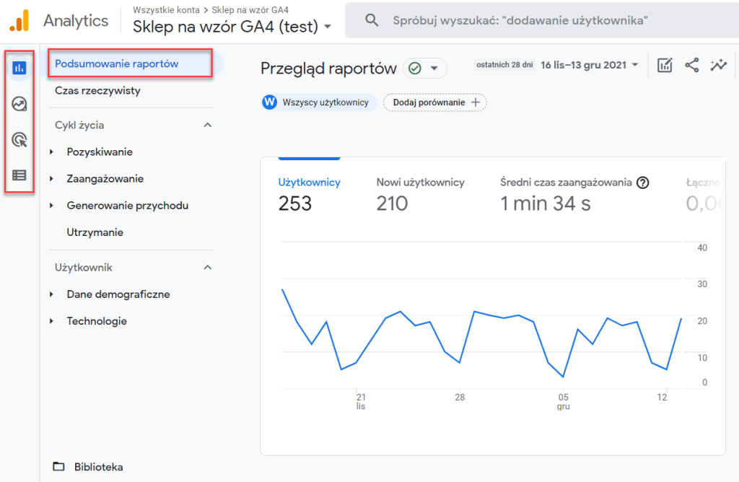Click the help icon beside Średni czas zaangażowania

pos(642,183)
